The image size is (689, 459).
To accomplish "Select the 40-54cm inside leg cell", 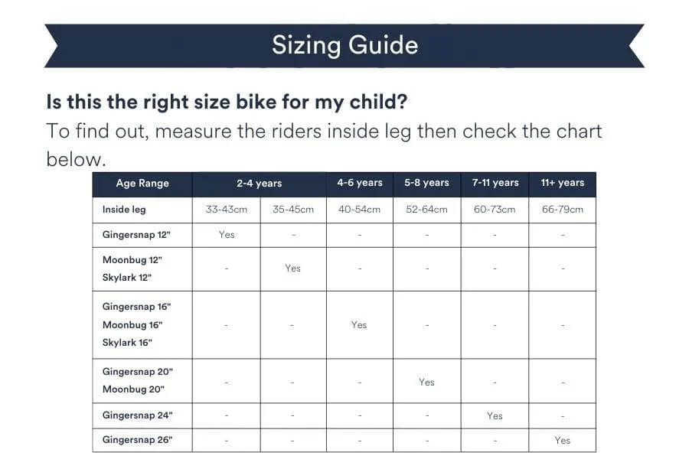I will [359, 209].
